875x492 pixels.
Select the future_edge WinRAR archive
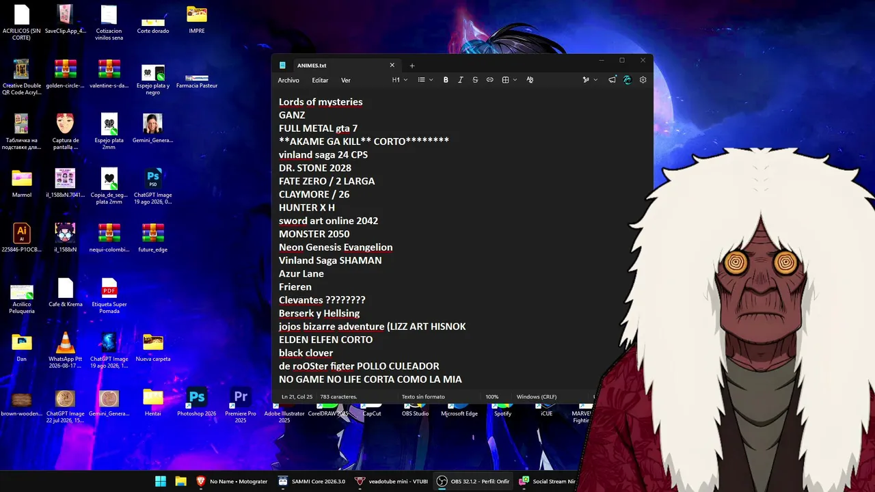click(153, 238)
